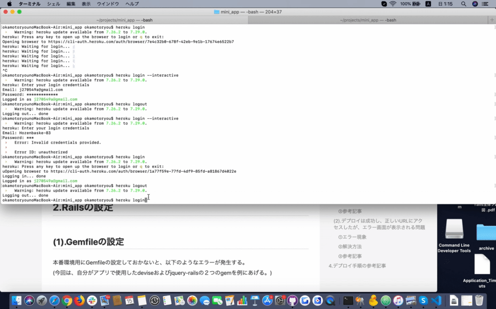Open Mail from the Dock
Viewport: 496px width, 309px height.
click(105, 300)
